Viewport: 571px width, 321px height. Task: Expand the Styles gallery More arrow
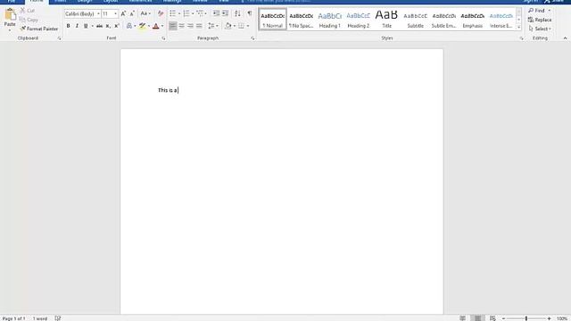coord(518,28)
